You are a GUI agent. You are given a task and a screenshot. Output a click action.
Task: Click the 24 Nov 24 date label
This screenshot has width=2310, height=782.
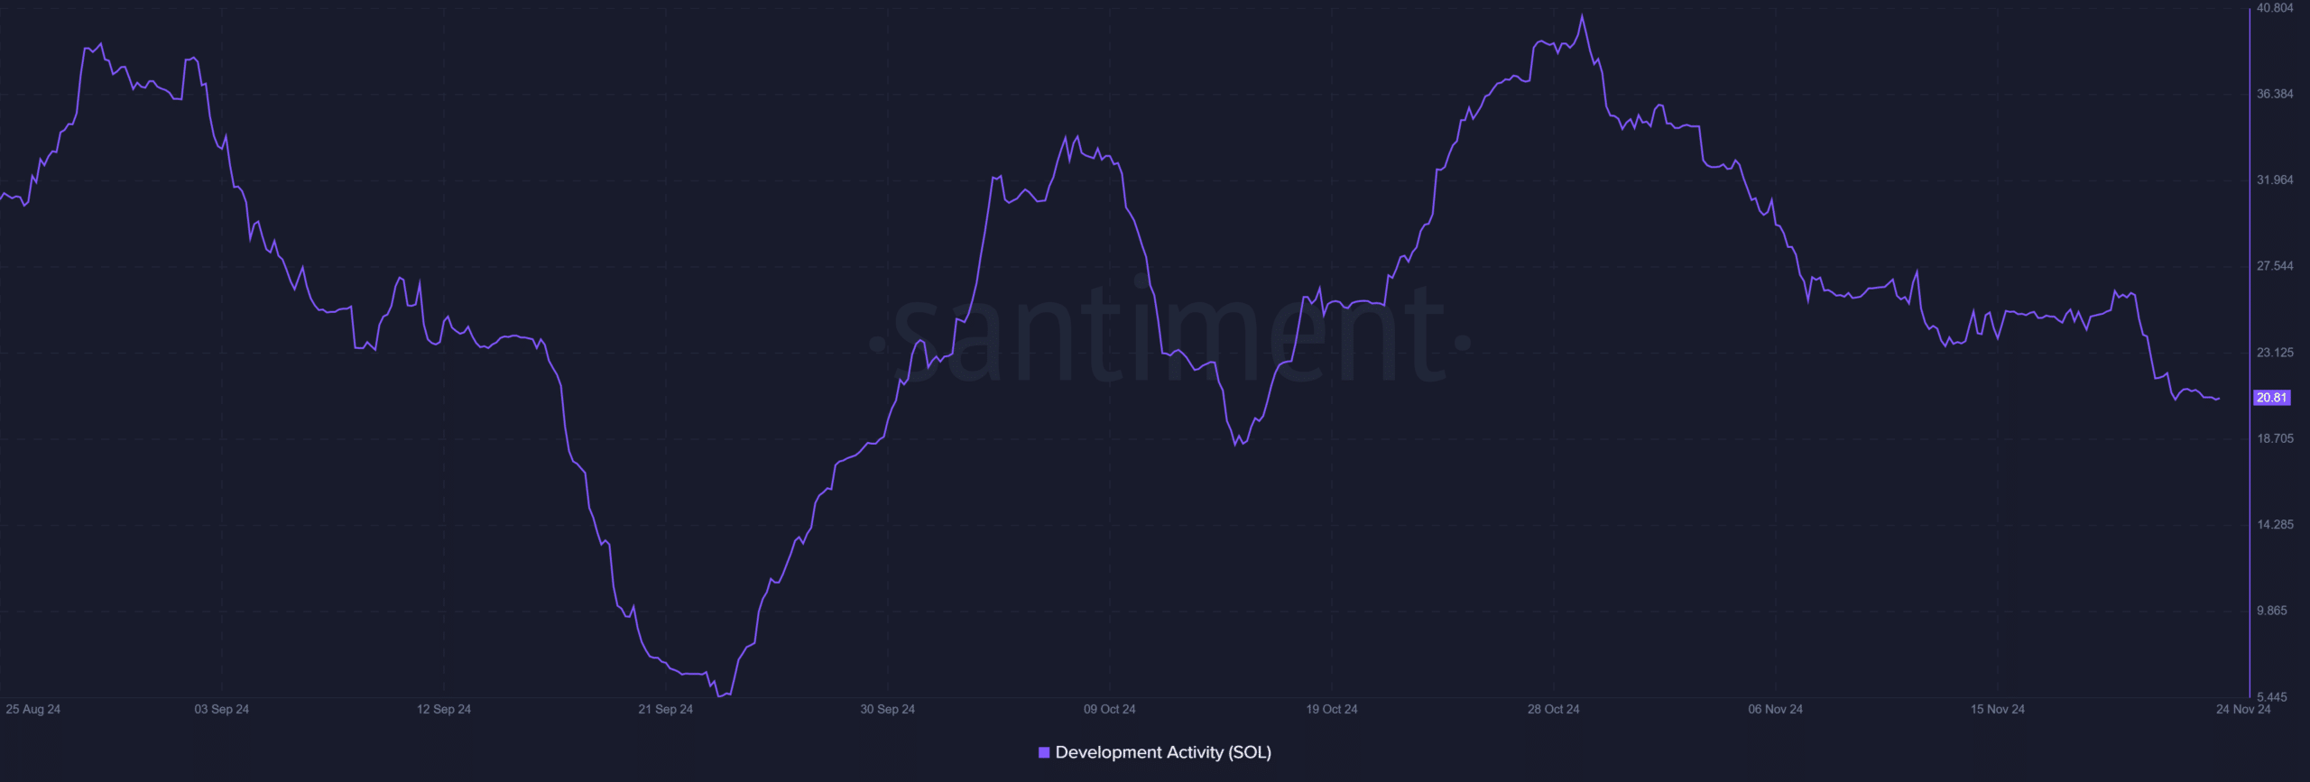pos(2243,709)
